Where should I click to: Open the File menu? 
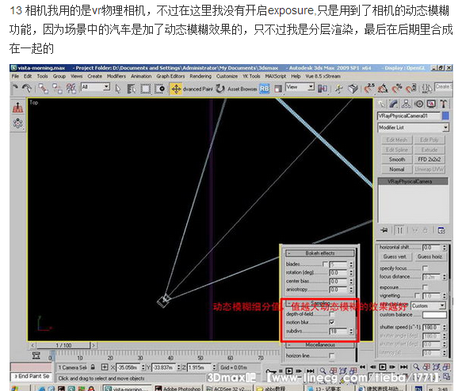[15, 76]
